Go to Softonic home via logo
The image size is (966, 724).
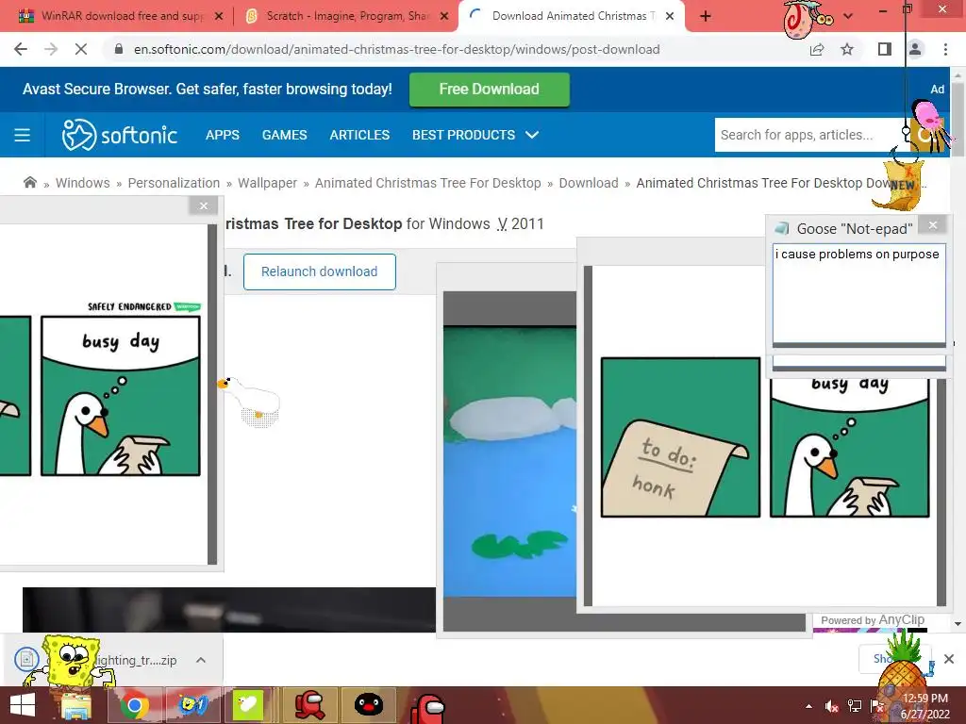tap(120, 135)
